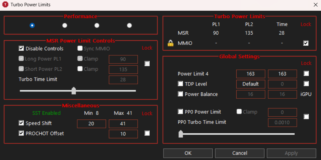Toggle the Clamp checkbox for Long Power PL1
The width and height of the screenshot is (321, 160).
pos(80,59)
